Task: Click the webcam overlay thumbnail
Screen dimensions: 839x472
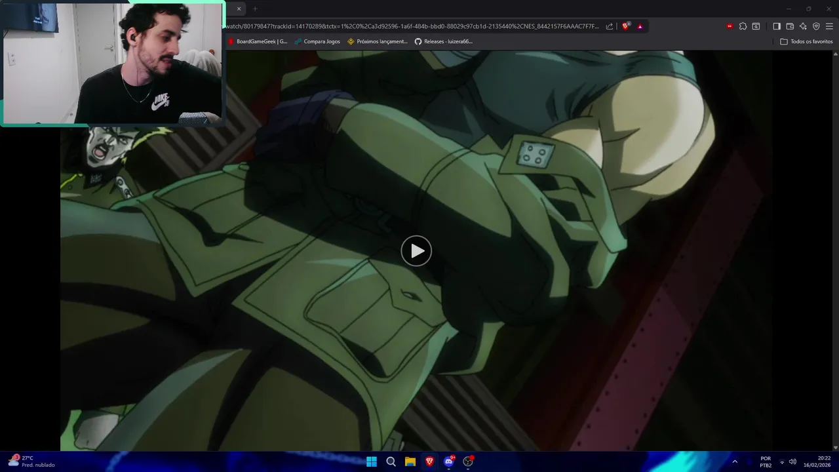Action: [x=113, y=63]
